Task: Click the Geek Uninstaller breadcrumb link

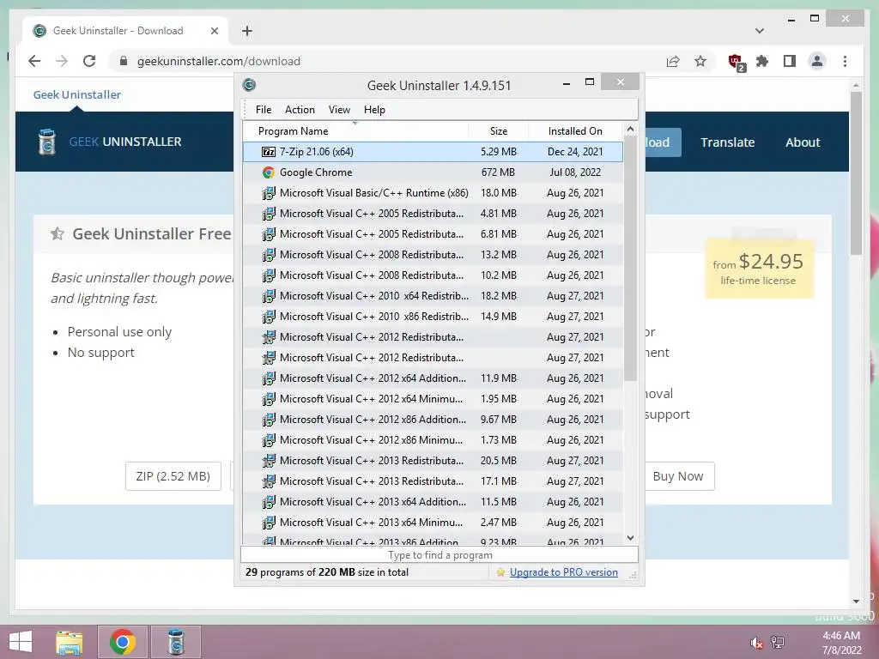Action: coord(76,94)
